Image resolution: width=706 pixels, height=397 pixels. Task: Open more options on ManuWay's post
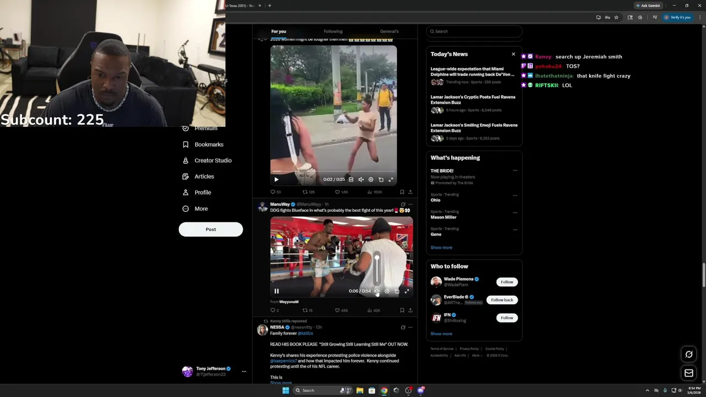[410, 204]
